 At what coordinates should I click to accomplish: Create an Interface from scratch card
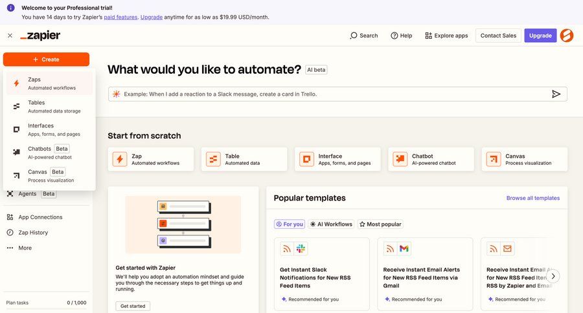[337, 159]
